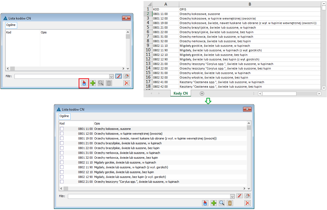The image size is (327, 210).
Task: Tick the checkbox for code 0801 11 00
Action: click(x=62, y=129)
